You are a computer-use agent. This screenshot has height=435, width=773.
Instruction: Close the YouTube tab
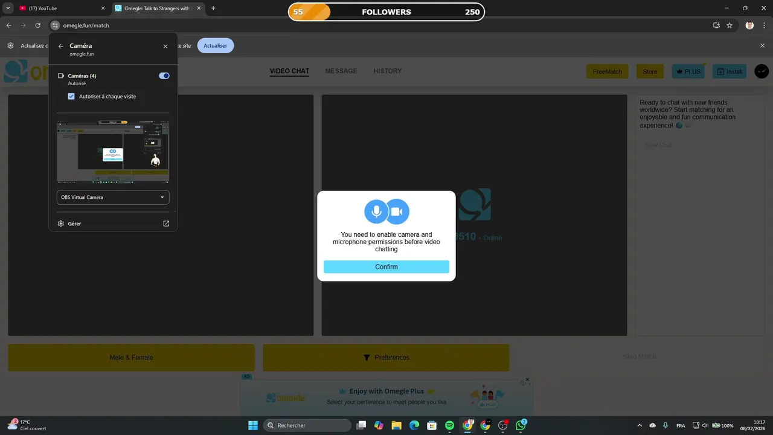[x=103, y=8]
